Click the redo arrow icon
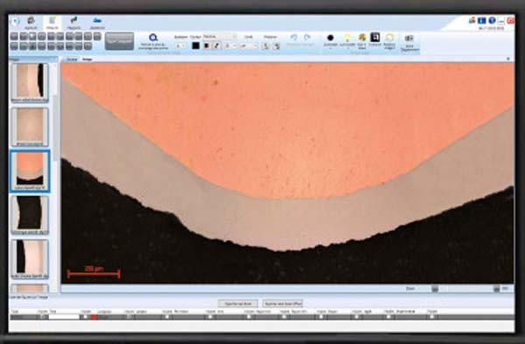Image resolution: width=525 pixels, height=344 pixels. (x=307, y=37)
